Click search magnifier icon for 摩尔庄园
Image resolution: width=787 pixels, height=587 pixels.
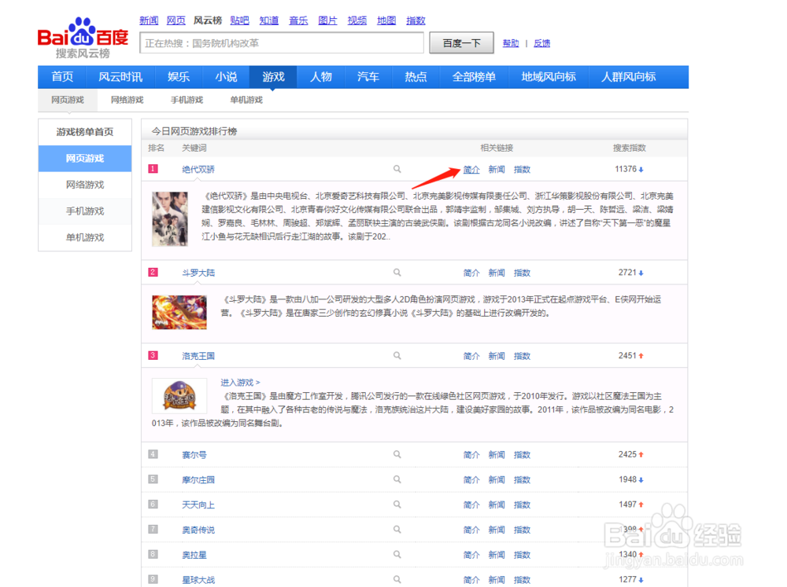coord(397,479)
